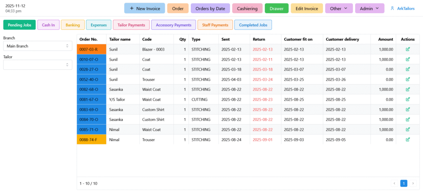Switch to the Cash In tab
The image size is (423, 193).
coord(48,25)
